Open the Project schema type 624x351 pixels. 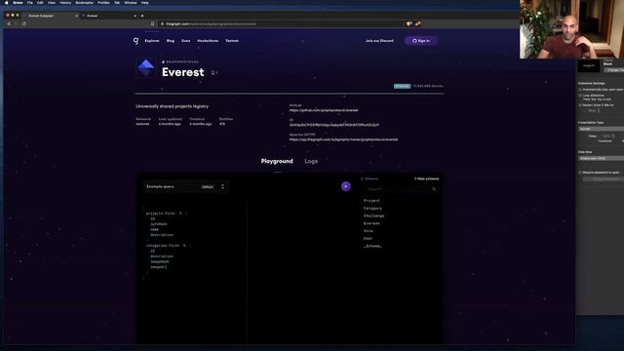[371, 201]
